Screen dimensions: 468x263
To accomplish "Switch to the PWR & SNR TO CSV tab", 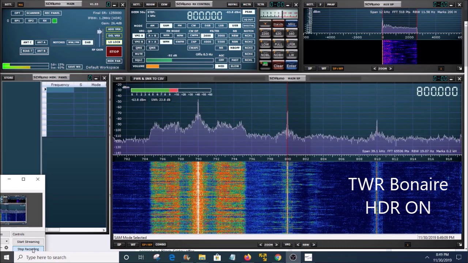I will coord(148,79).
